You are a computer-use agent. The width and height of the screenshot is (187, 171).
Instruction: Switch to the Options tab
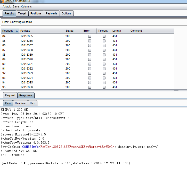pos(66,13)
